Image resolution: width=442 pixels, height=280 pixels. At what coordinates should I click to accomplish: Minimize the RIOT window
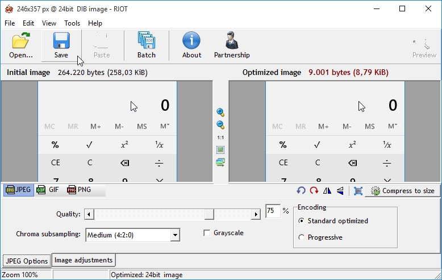377,9
